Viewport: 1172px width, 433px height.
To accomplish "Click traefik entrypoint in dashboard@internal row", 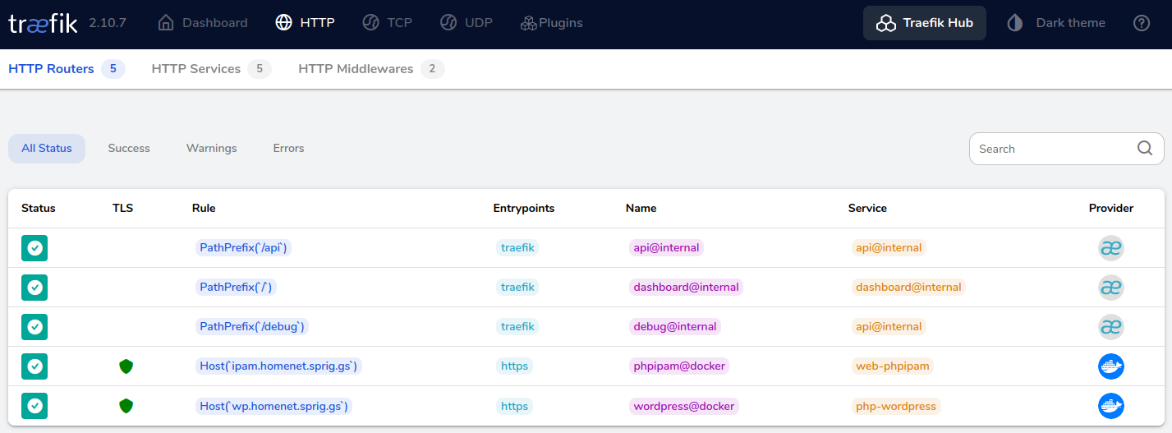I will pyautogui.click(x=517, y=287).
